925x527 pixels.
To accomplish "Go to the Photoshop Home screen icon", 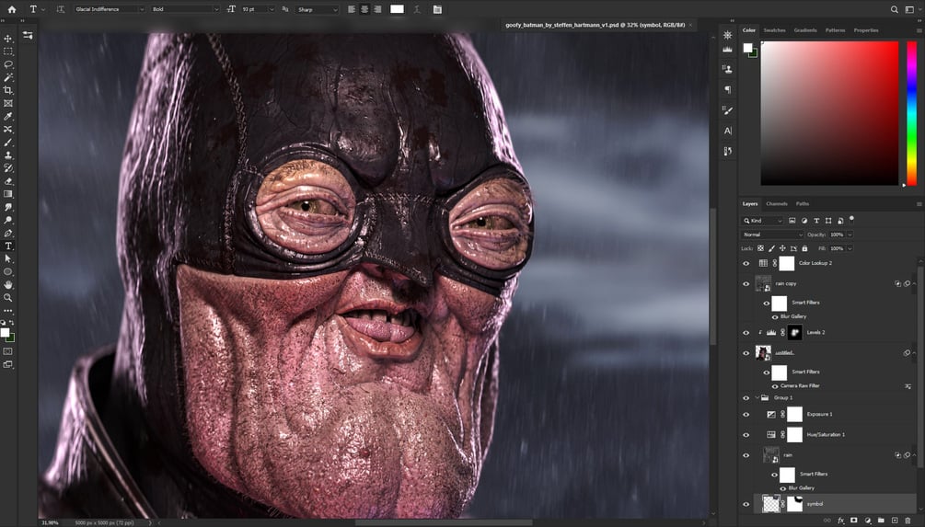I will pos(12,9).
